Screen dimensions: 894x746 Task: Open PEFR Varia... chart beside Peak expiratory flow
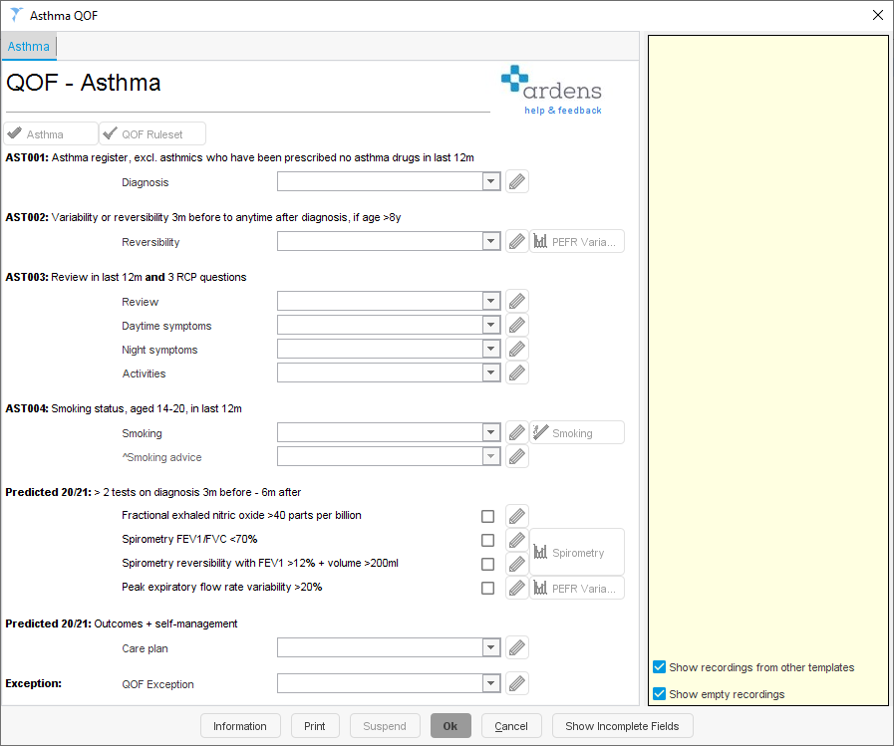tap(577, 589)
